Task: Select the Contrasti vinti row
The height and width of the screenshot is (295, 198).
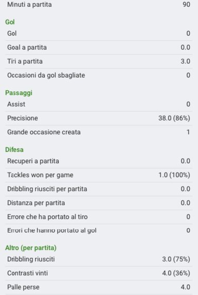Action: 99,273
